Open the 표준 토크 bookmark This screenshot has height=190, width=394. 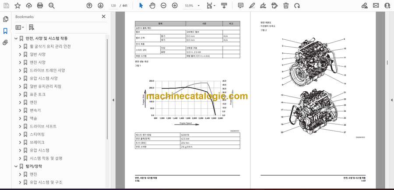coord(38,94)
